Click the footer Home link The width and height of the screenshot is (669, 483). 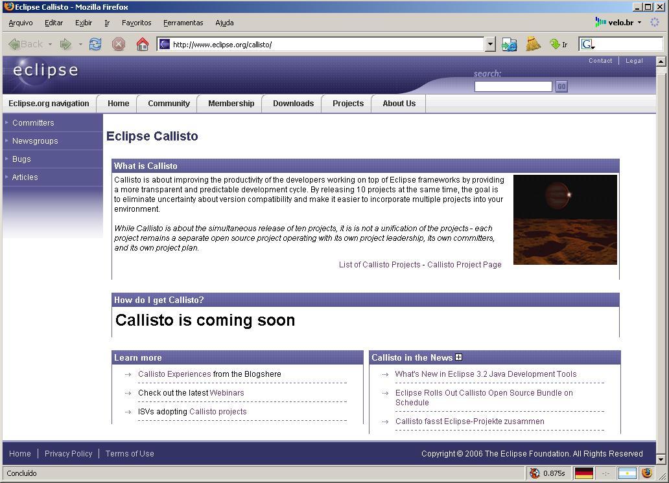point(20,454)
